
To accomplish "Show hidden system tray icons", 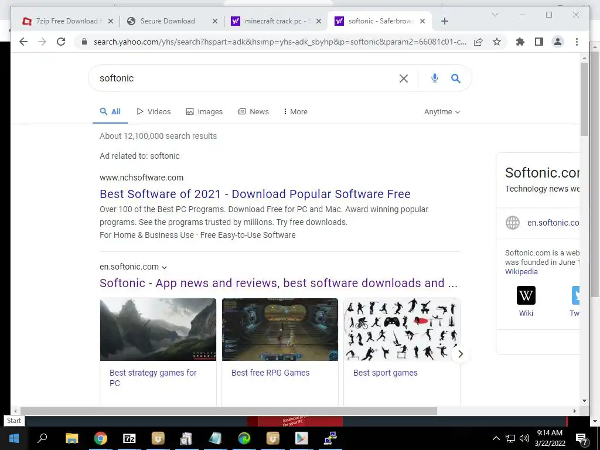I will [x=496, y=438].
